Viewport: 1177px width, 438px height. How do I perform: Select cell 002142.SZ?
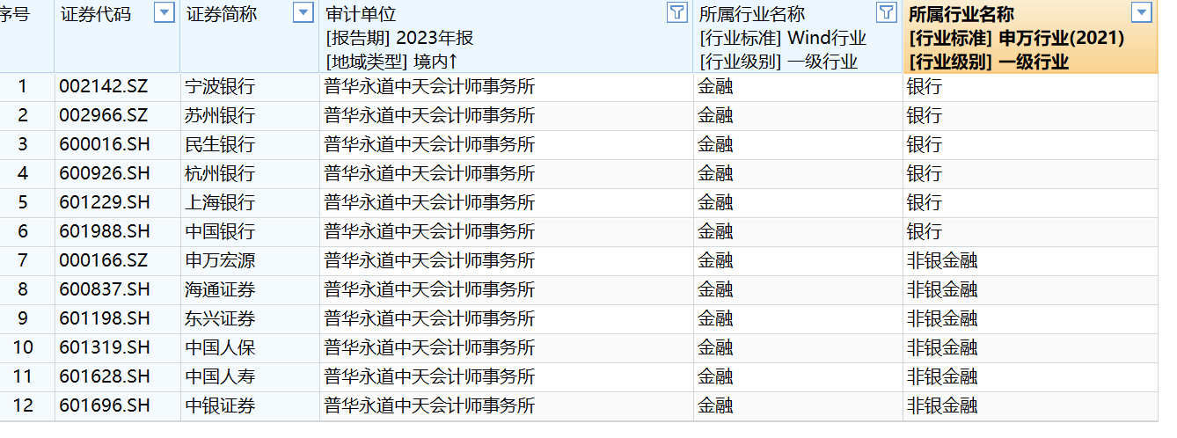pos(117,87)
